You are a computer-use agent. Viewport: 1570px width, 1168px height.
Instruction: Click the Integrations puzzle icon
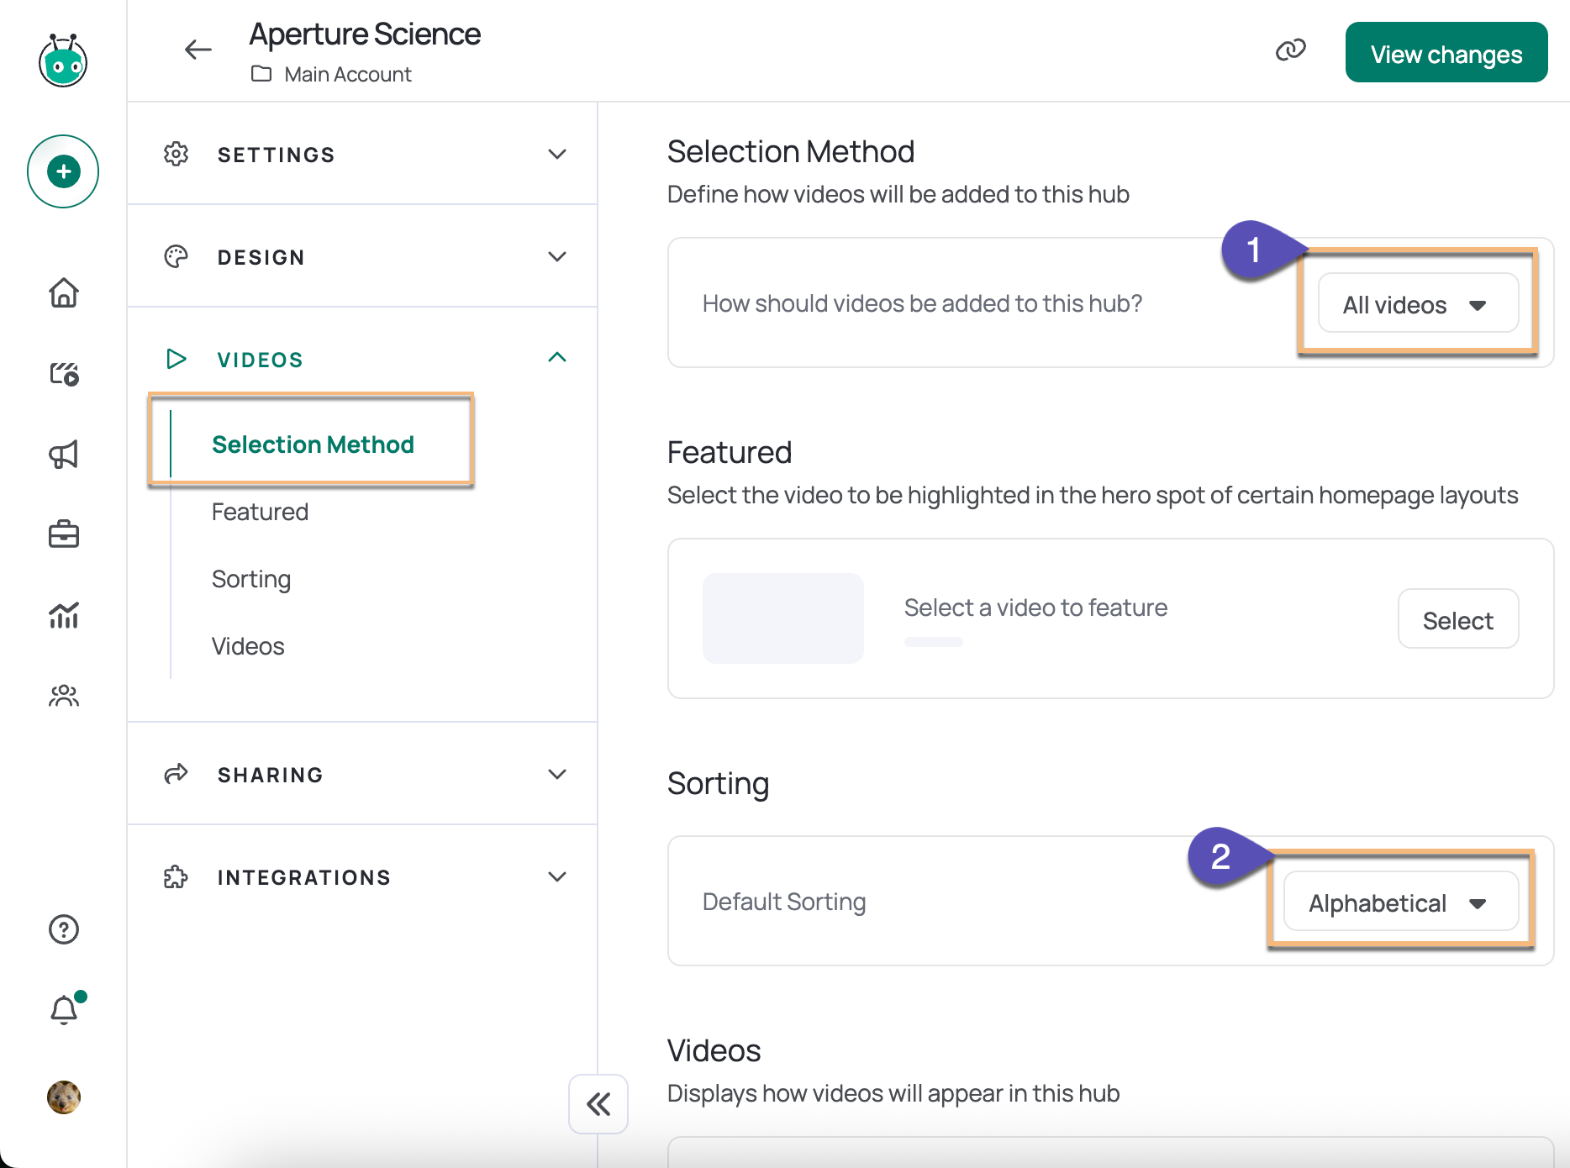(176, 877)
